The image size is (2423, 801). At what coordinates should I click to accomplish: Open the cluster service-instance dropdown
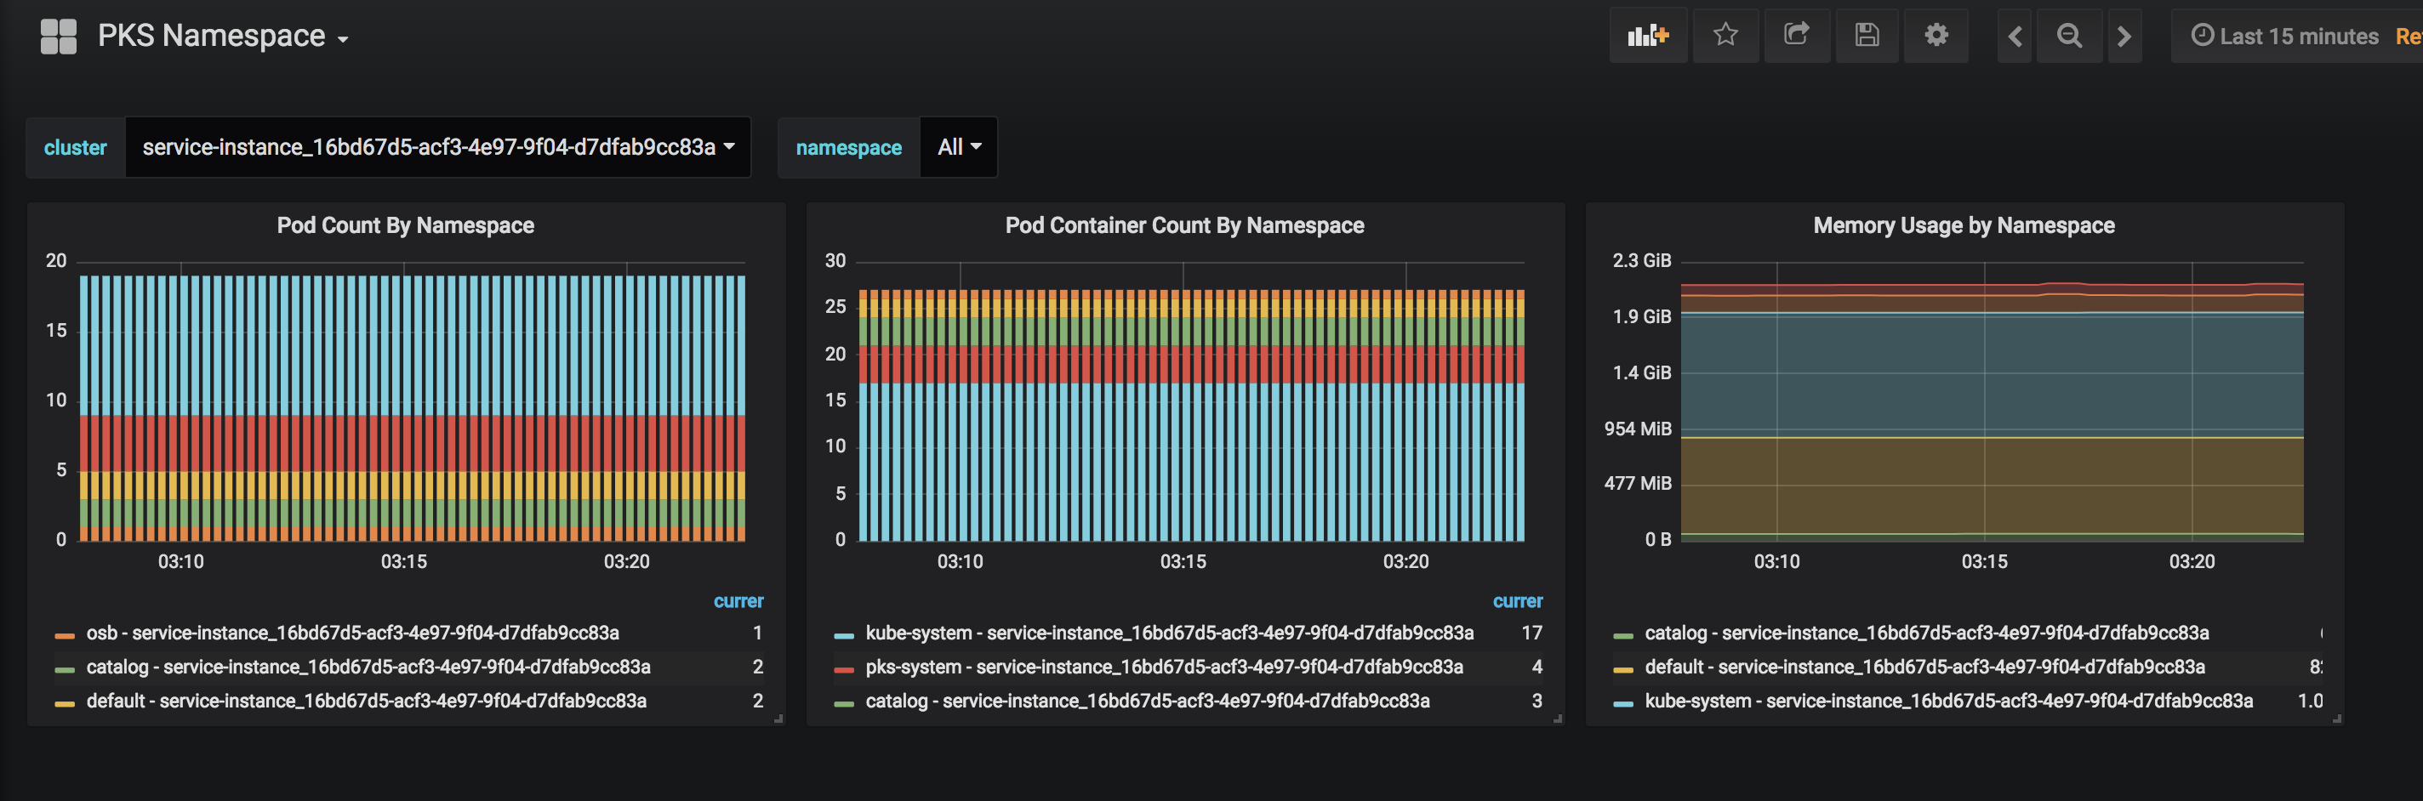coord(437,146)
